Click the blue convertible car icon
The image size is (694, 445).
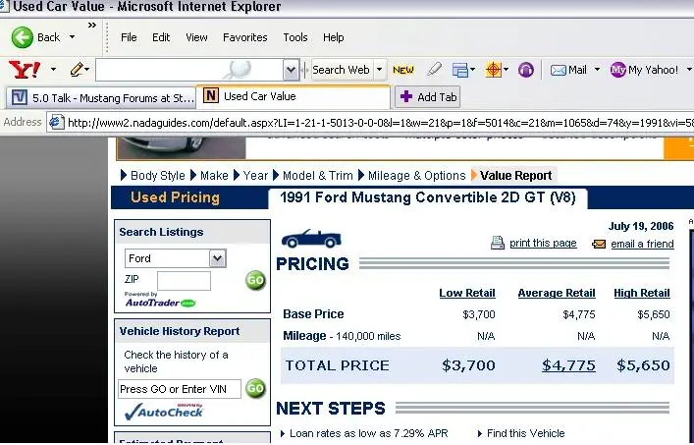click(x=311, y=239)
